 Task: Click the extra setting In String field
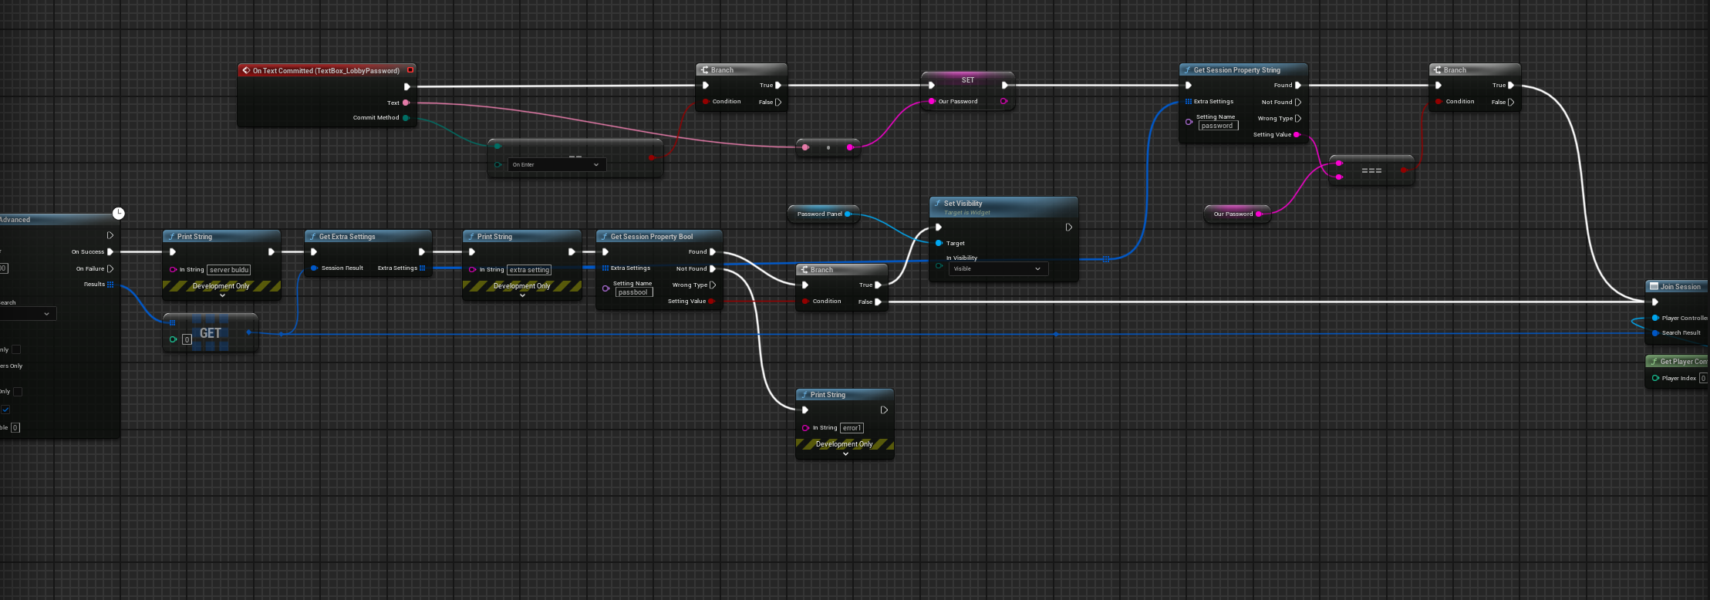coord(529,270)
